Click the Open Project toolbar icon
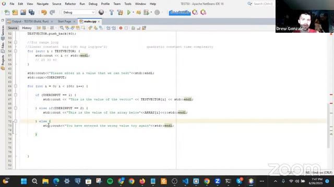 (23, 12)
